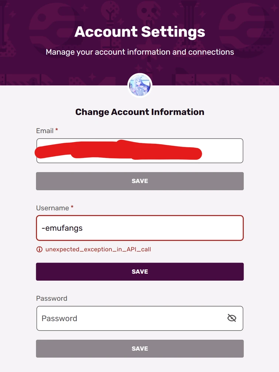Screen dimensions: 279x372
Task: Click the error info icon below Username
Action: (x=40, y=249)
